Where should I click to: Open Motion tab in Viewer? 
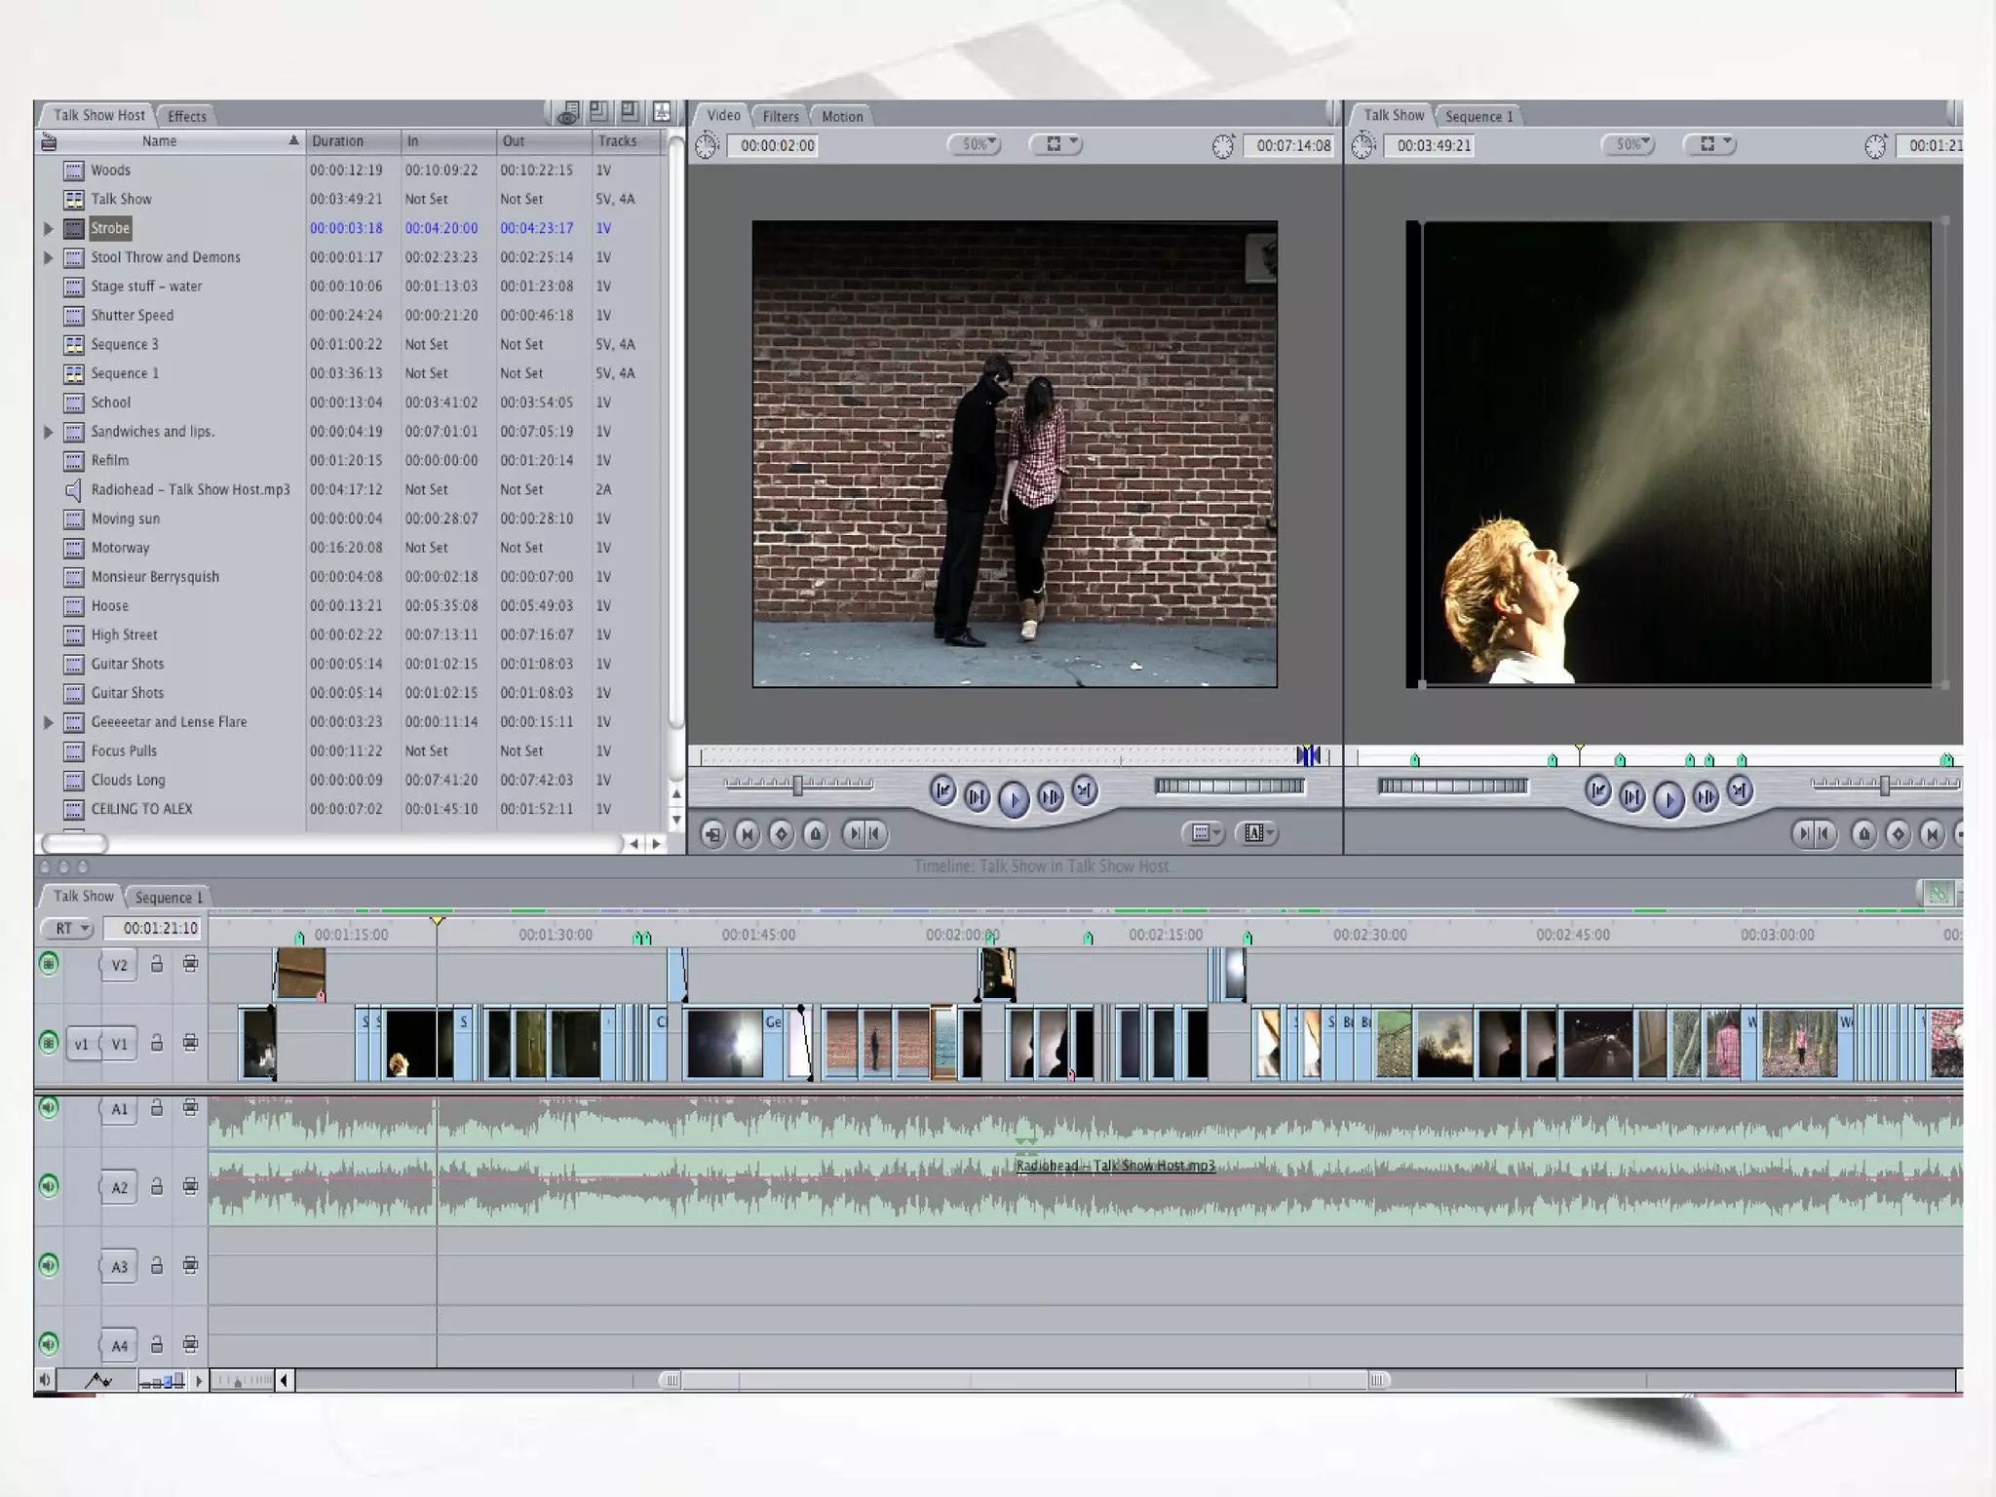click(x=842, y=116)
